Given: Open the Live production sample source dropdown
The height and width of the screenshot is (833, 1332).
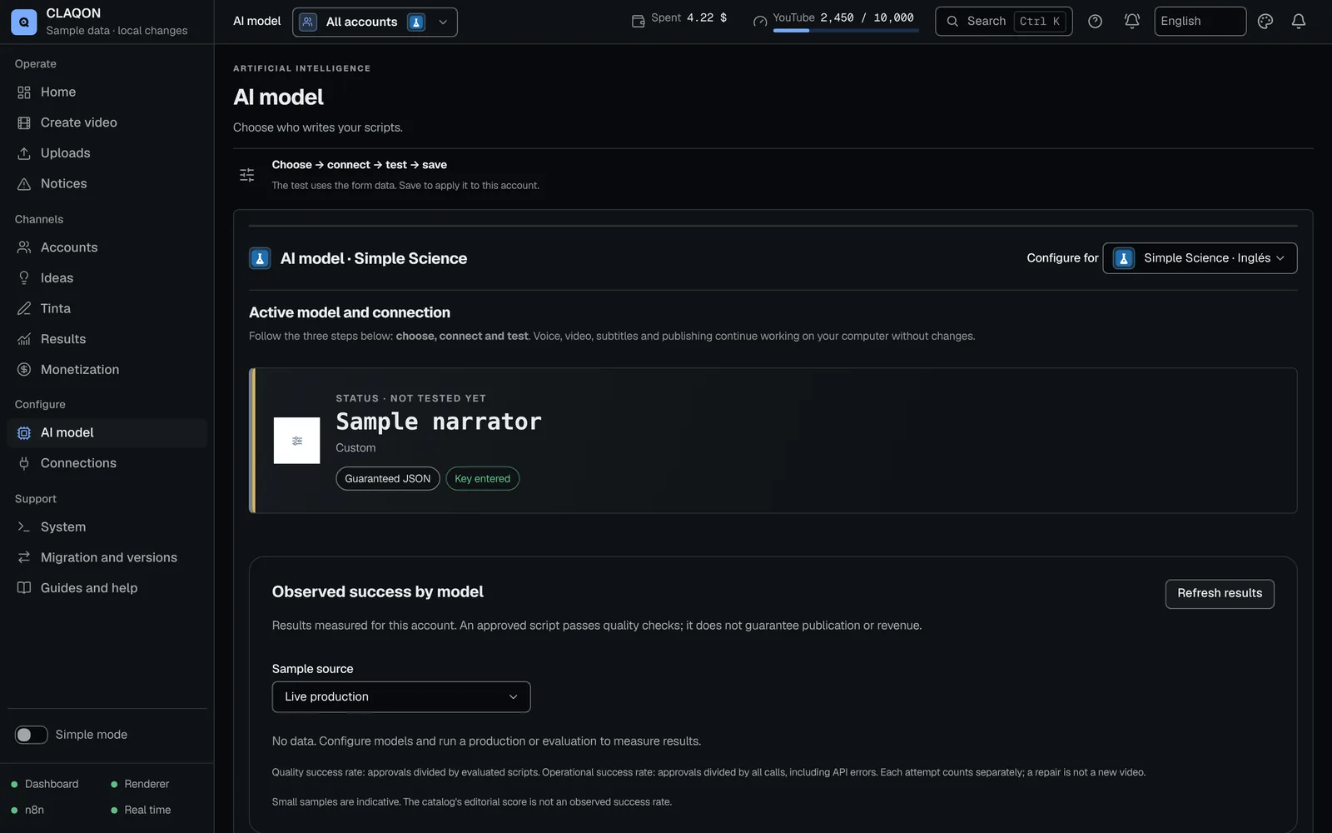Looking at the screenshot, I should (x=401, y=697).
